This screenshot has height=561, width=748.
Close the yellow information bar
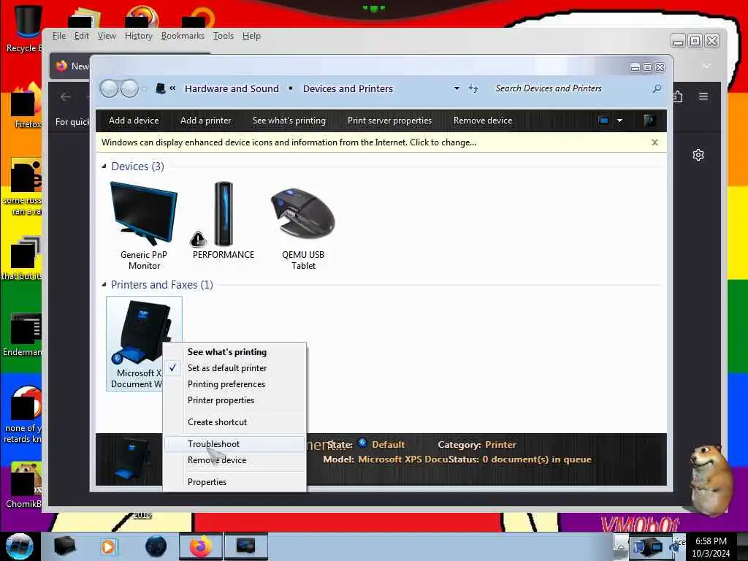click(654, 142)
